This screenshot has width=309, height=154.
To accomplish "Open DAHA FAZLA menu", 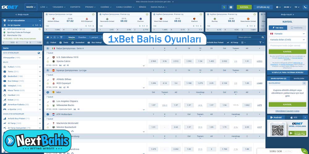I will tap(159, 7).
